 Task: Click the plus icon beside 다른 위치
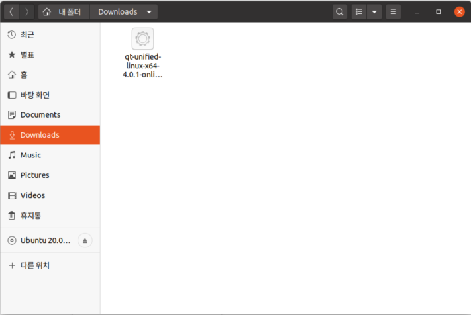(12, 265)
